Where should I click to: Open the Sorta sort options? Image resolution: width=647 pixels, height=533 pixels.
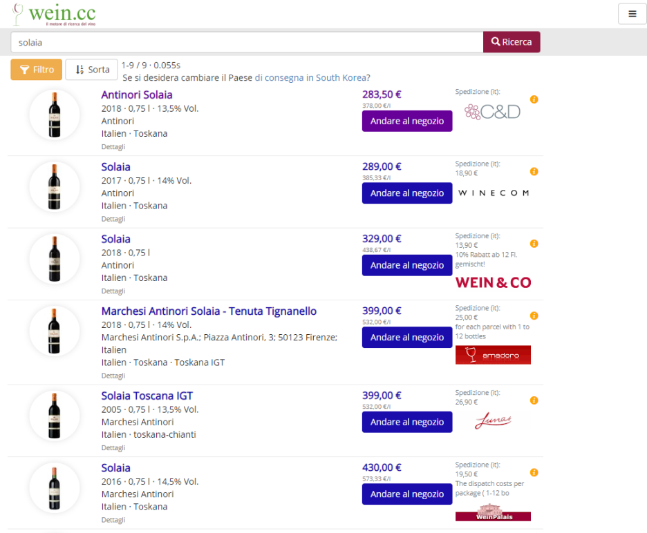(92, 69)
